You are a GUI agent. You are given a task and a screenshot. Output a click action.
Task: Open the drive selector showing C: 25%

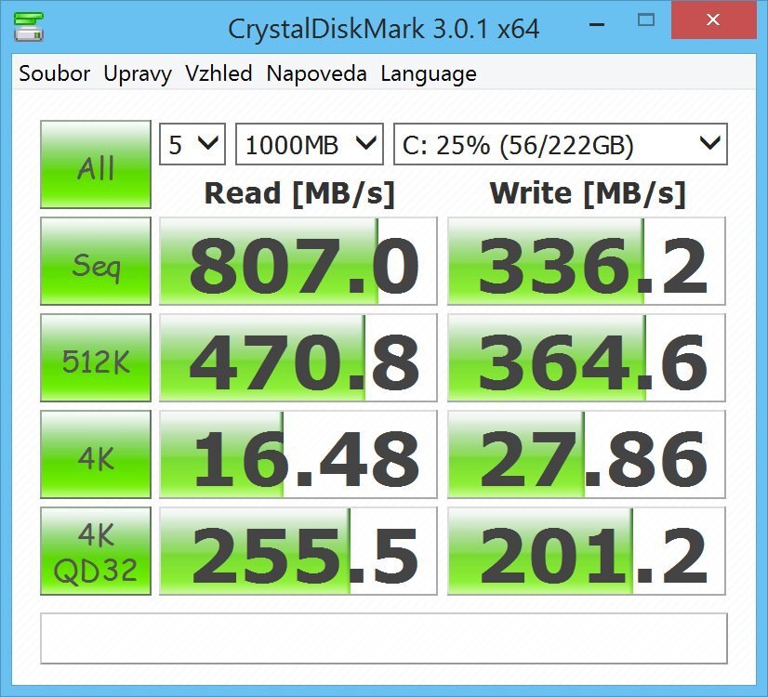click(x=561, y=144)
